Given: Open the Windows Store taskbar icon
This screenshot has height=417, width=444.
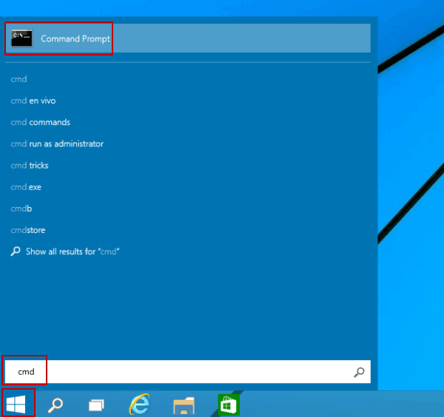Looking at the screenshot, I should pyautogui.click(x=229, y=404).
